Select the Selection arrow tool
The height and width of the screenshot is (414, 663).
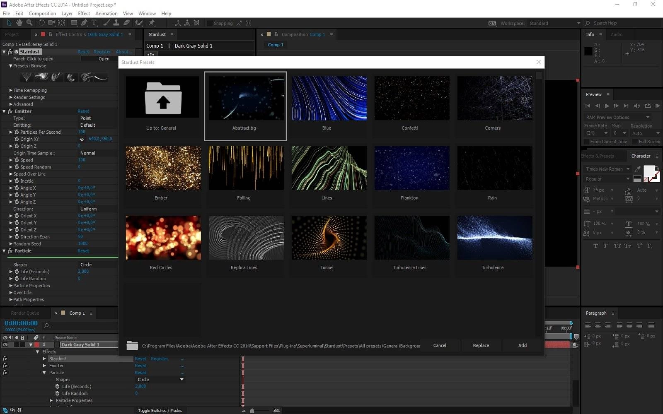[x=9, y=23]
